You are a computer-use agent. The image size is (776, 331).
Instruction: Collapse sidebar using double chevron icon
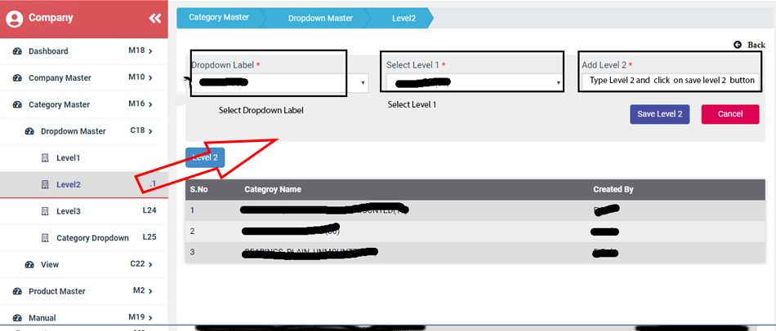click(x=154, y=18)
